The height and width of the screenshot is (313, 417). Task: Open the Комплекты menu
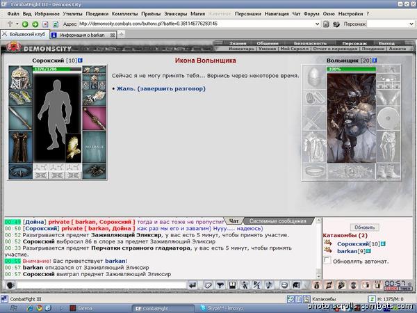(124, 14)
